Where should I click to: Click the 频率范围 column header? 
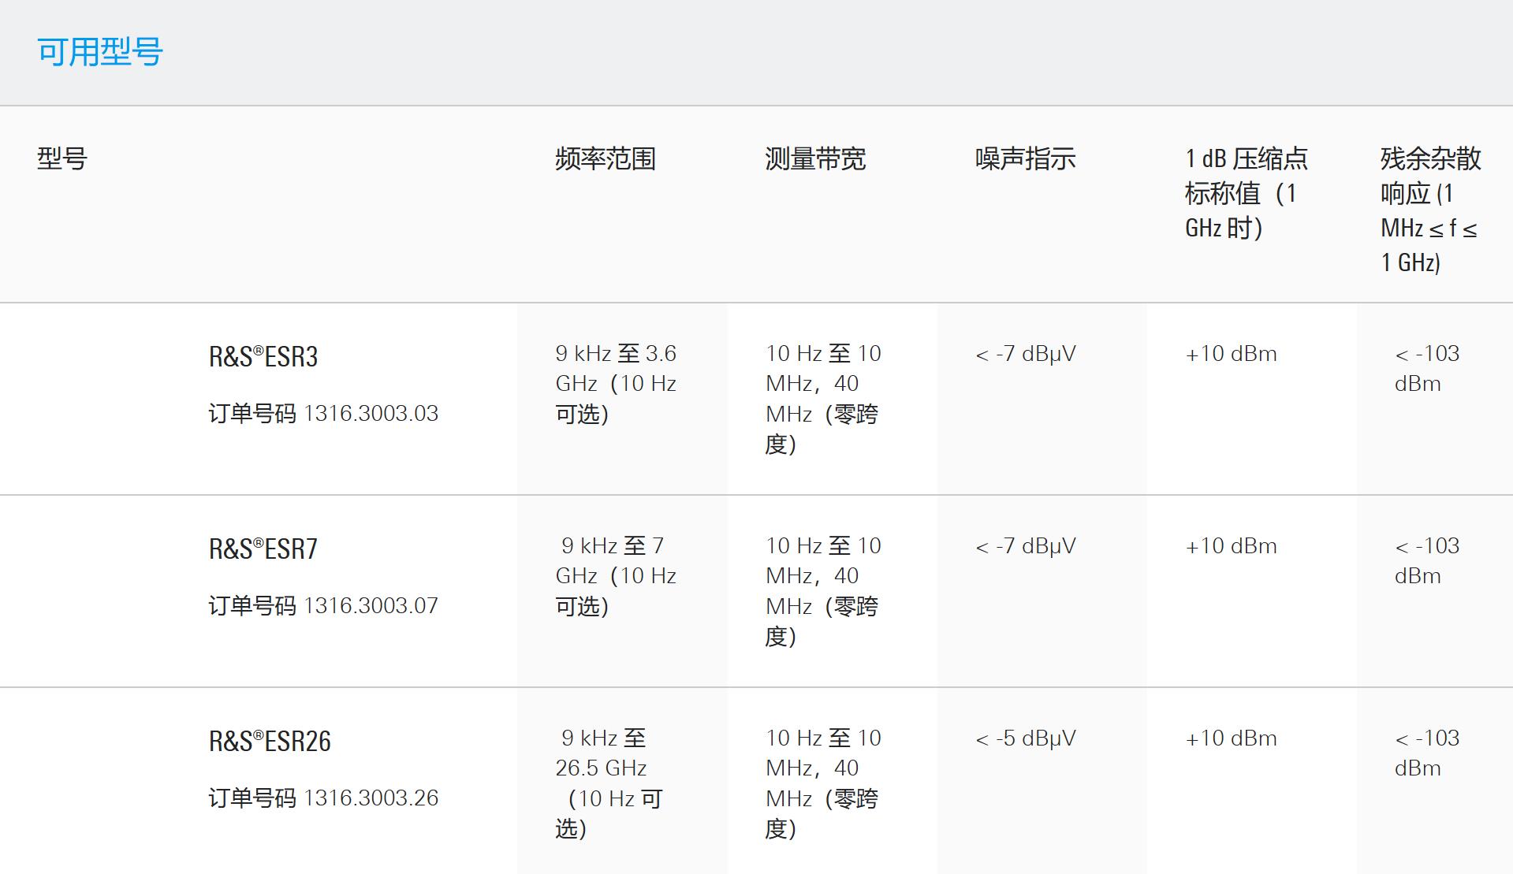(606, 159)
